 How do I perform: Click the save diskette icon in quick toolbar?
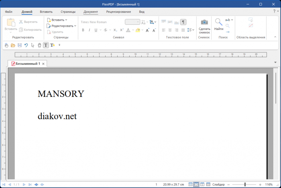pos(20,45)
